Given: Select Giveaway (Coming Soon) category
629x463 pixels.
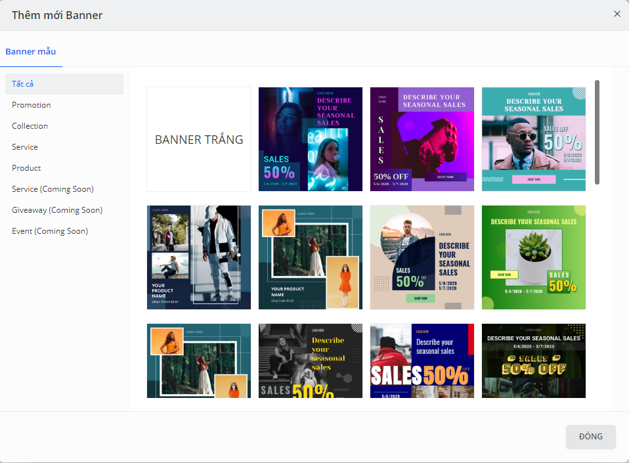Looking at the screenshot, I should (x=64, y=210).
